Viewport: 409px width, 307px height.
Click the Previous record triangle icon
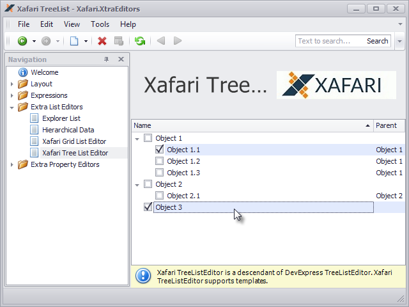click(x=161, y=41)
